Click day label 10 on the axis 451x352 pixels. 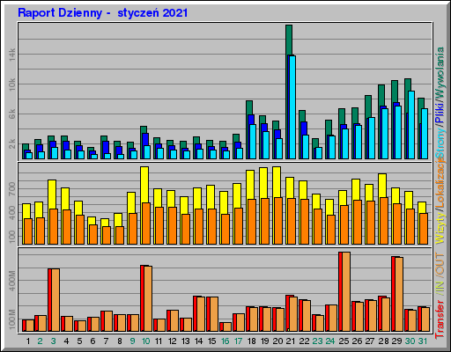click(x=145, y=341)
